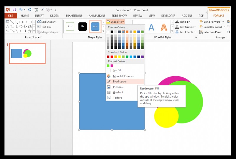Screen dimensions: 236x159
Task: Choose No Fill option
Action: pyautogui.click(x=125, y=70)
